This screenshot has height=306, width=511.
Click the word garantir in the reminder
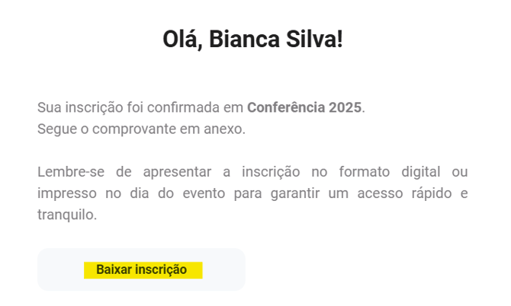[x=296, y=193]
